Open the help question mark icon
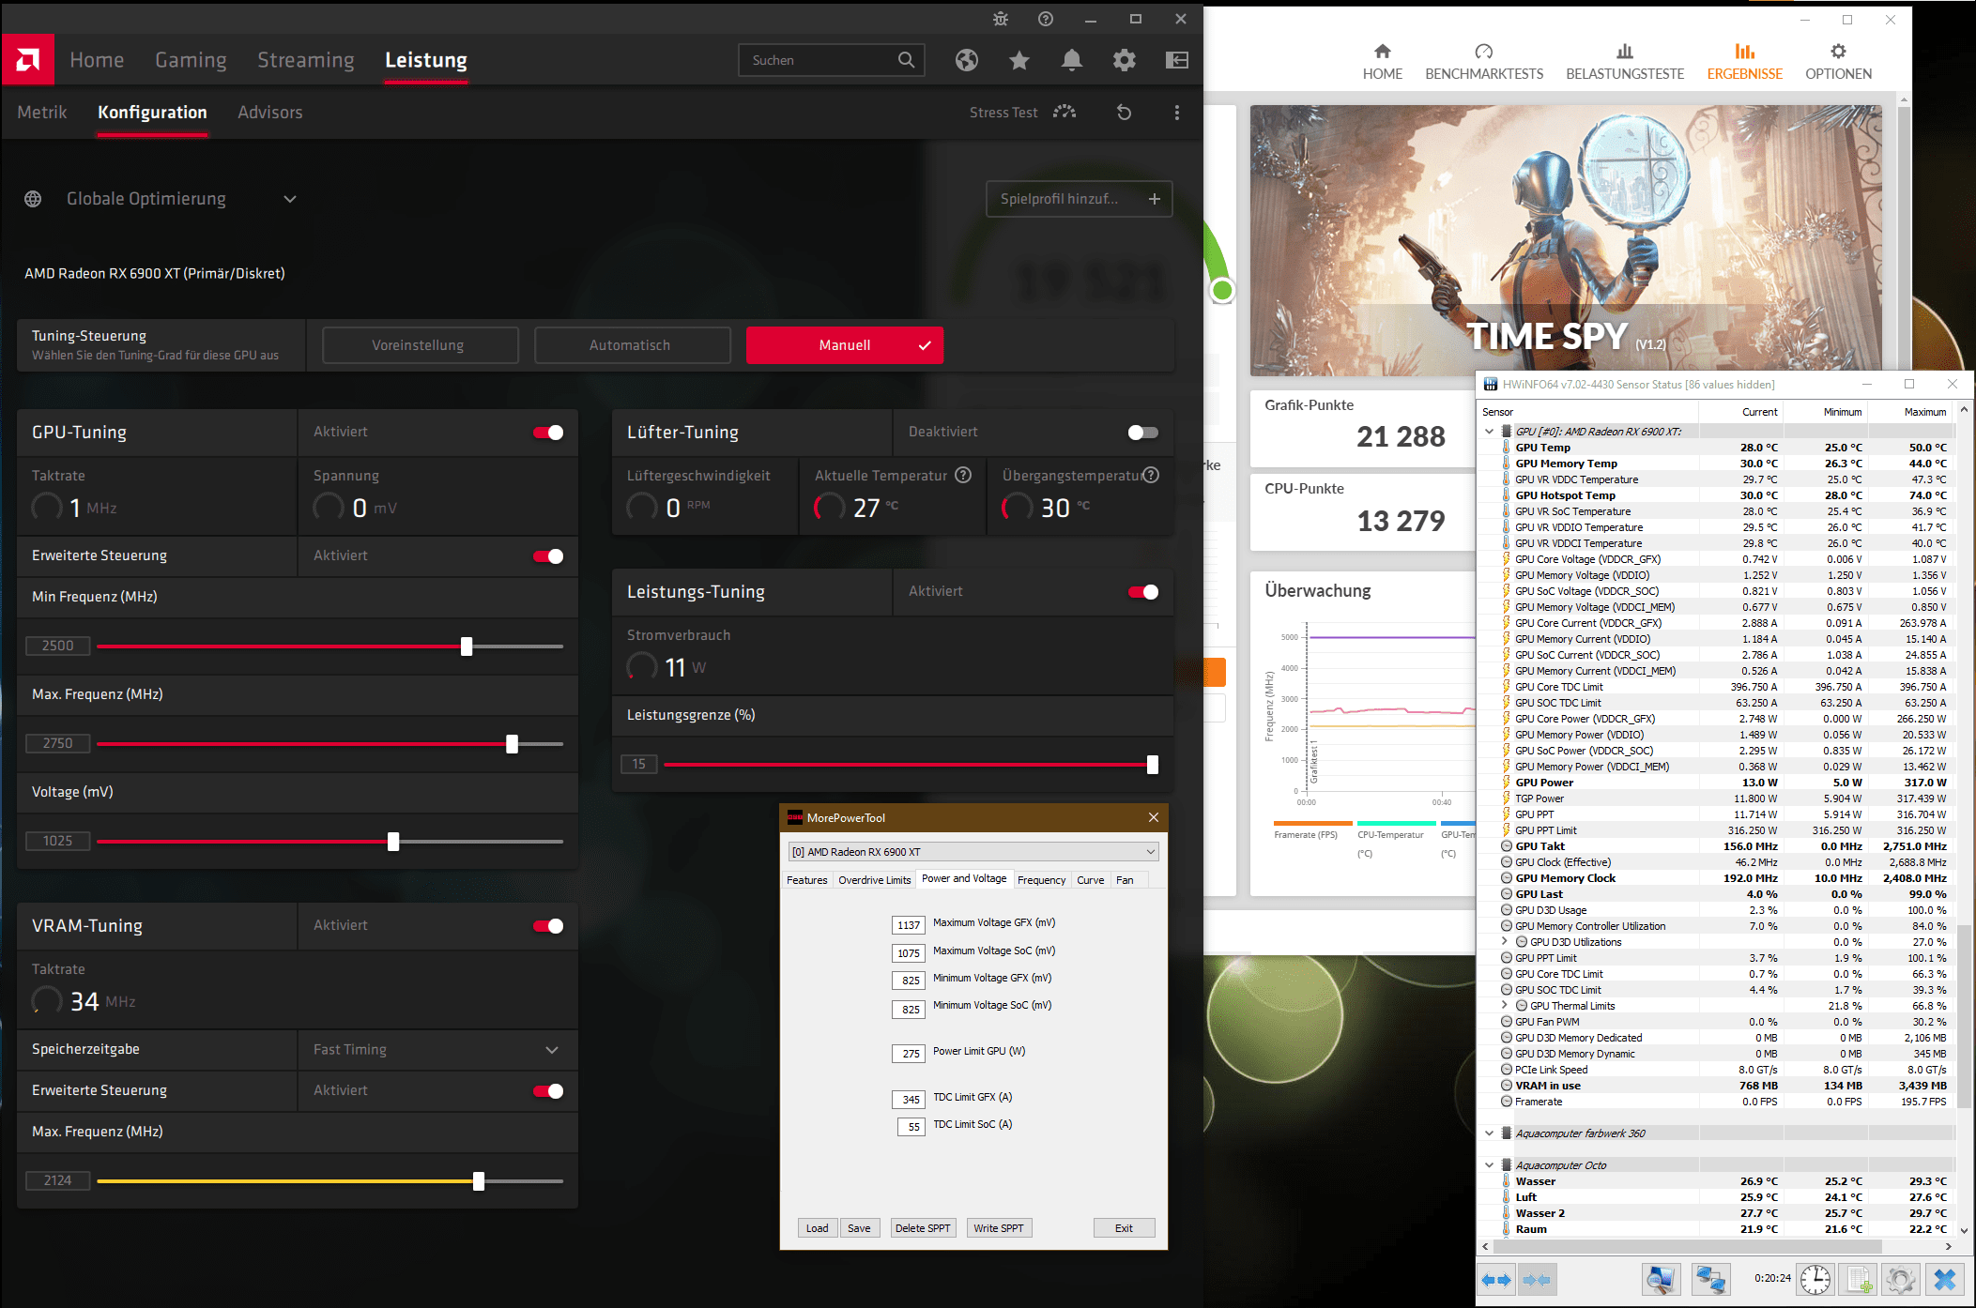1976x1308 pixels. (x=1046, y=19)
